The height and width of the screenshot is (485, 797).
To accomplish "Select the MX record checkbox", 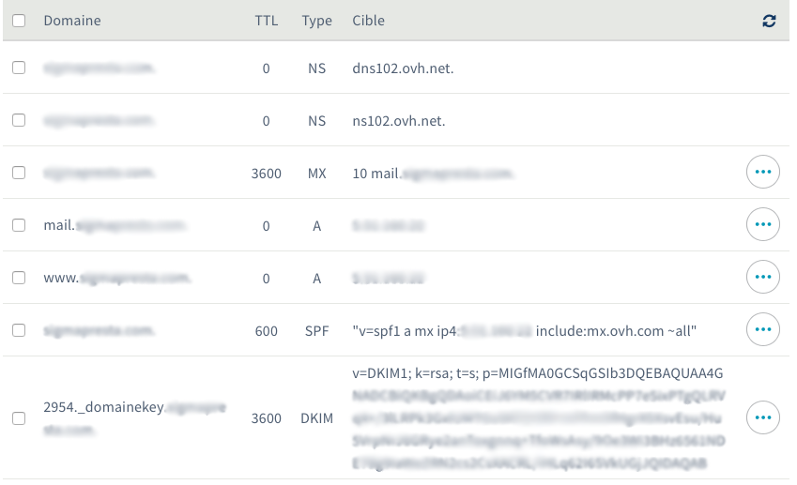I will [x=19, y=173].
